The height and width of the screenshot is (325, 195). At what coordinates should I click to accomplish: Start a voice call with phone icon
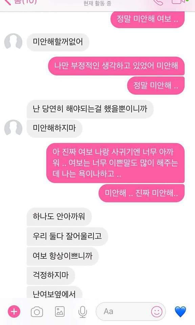pyautogui.click(x=158, y=2)
